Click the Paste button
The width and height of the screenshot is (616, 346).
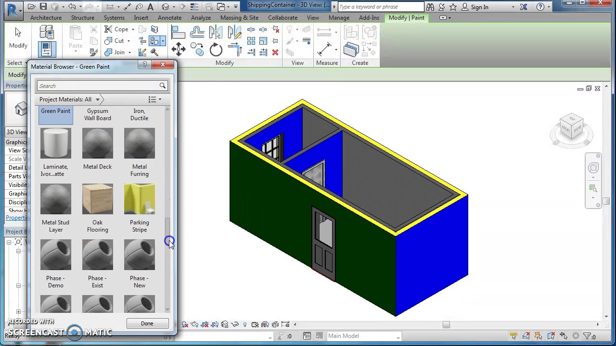tap(76, 38)
